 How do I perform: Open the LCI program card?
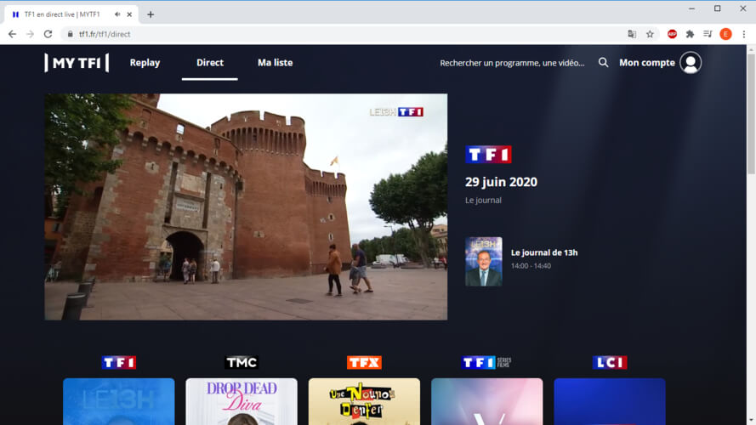pos(610,401)
